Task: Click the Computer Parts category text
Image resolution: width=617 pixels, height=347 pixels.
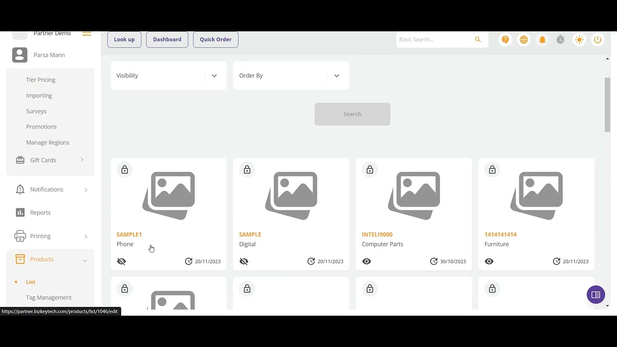Action: point(382,244)
